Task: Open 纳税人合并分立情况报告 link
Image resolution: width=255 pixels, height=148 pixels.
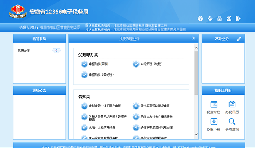Action: 157,117
